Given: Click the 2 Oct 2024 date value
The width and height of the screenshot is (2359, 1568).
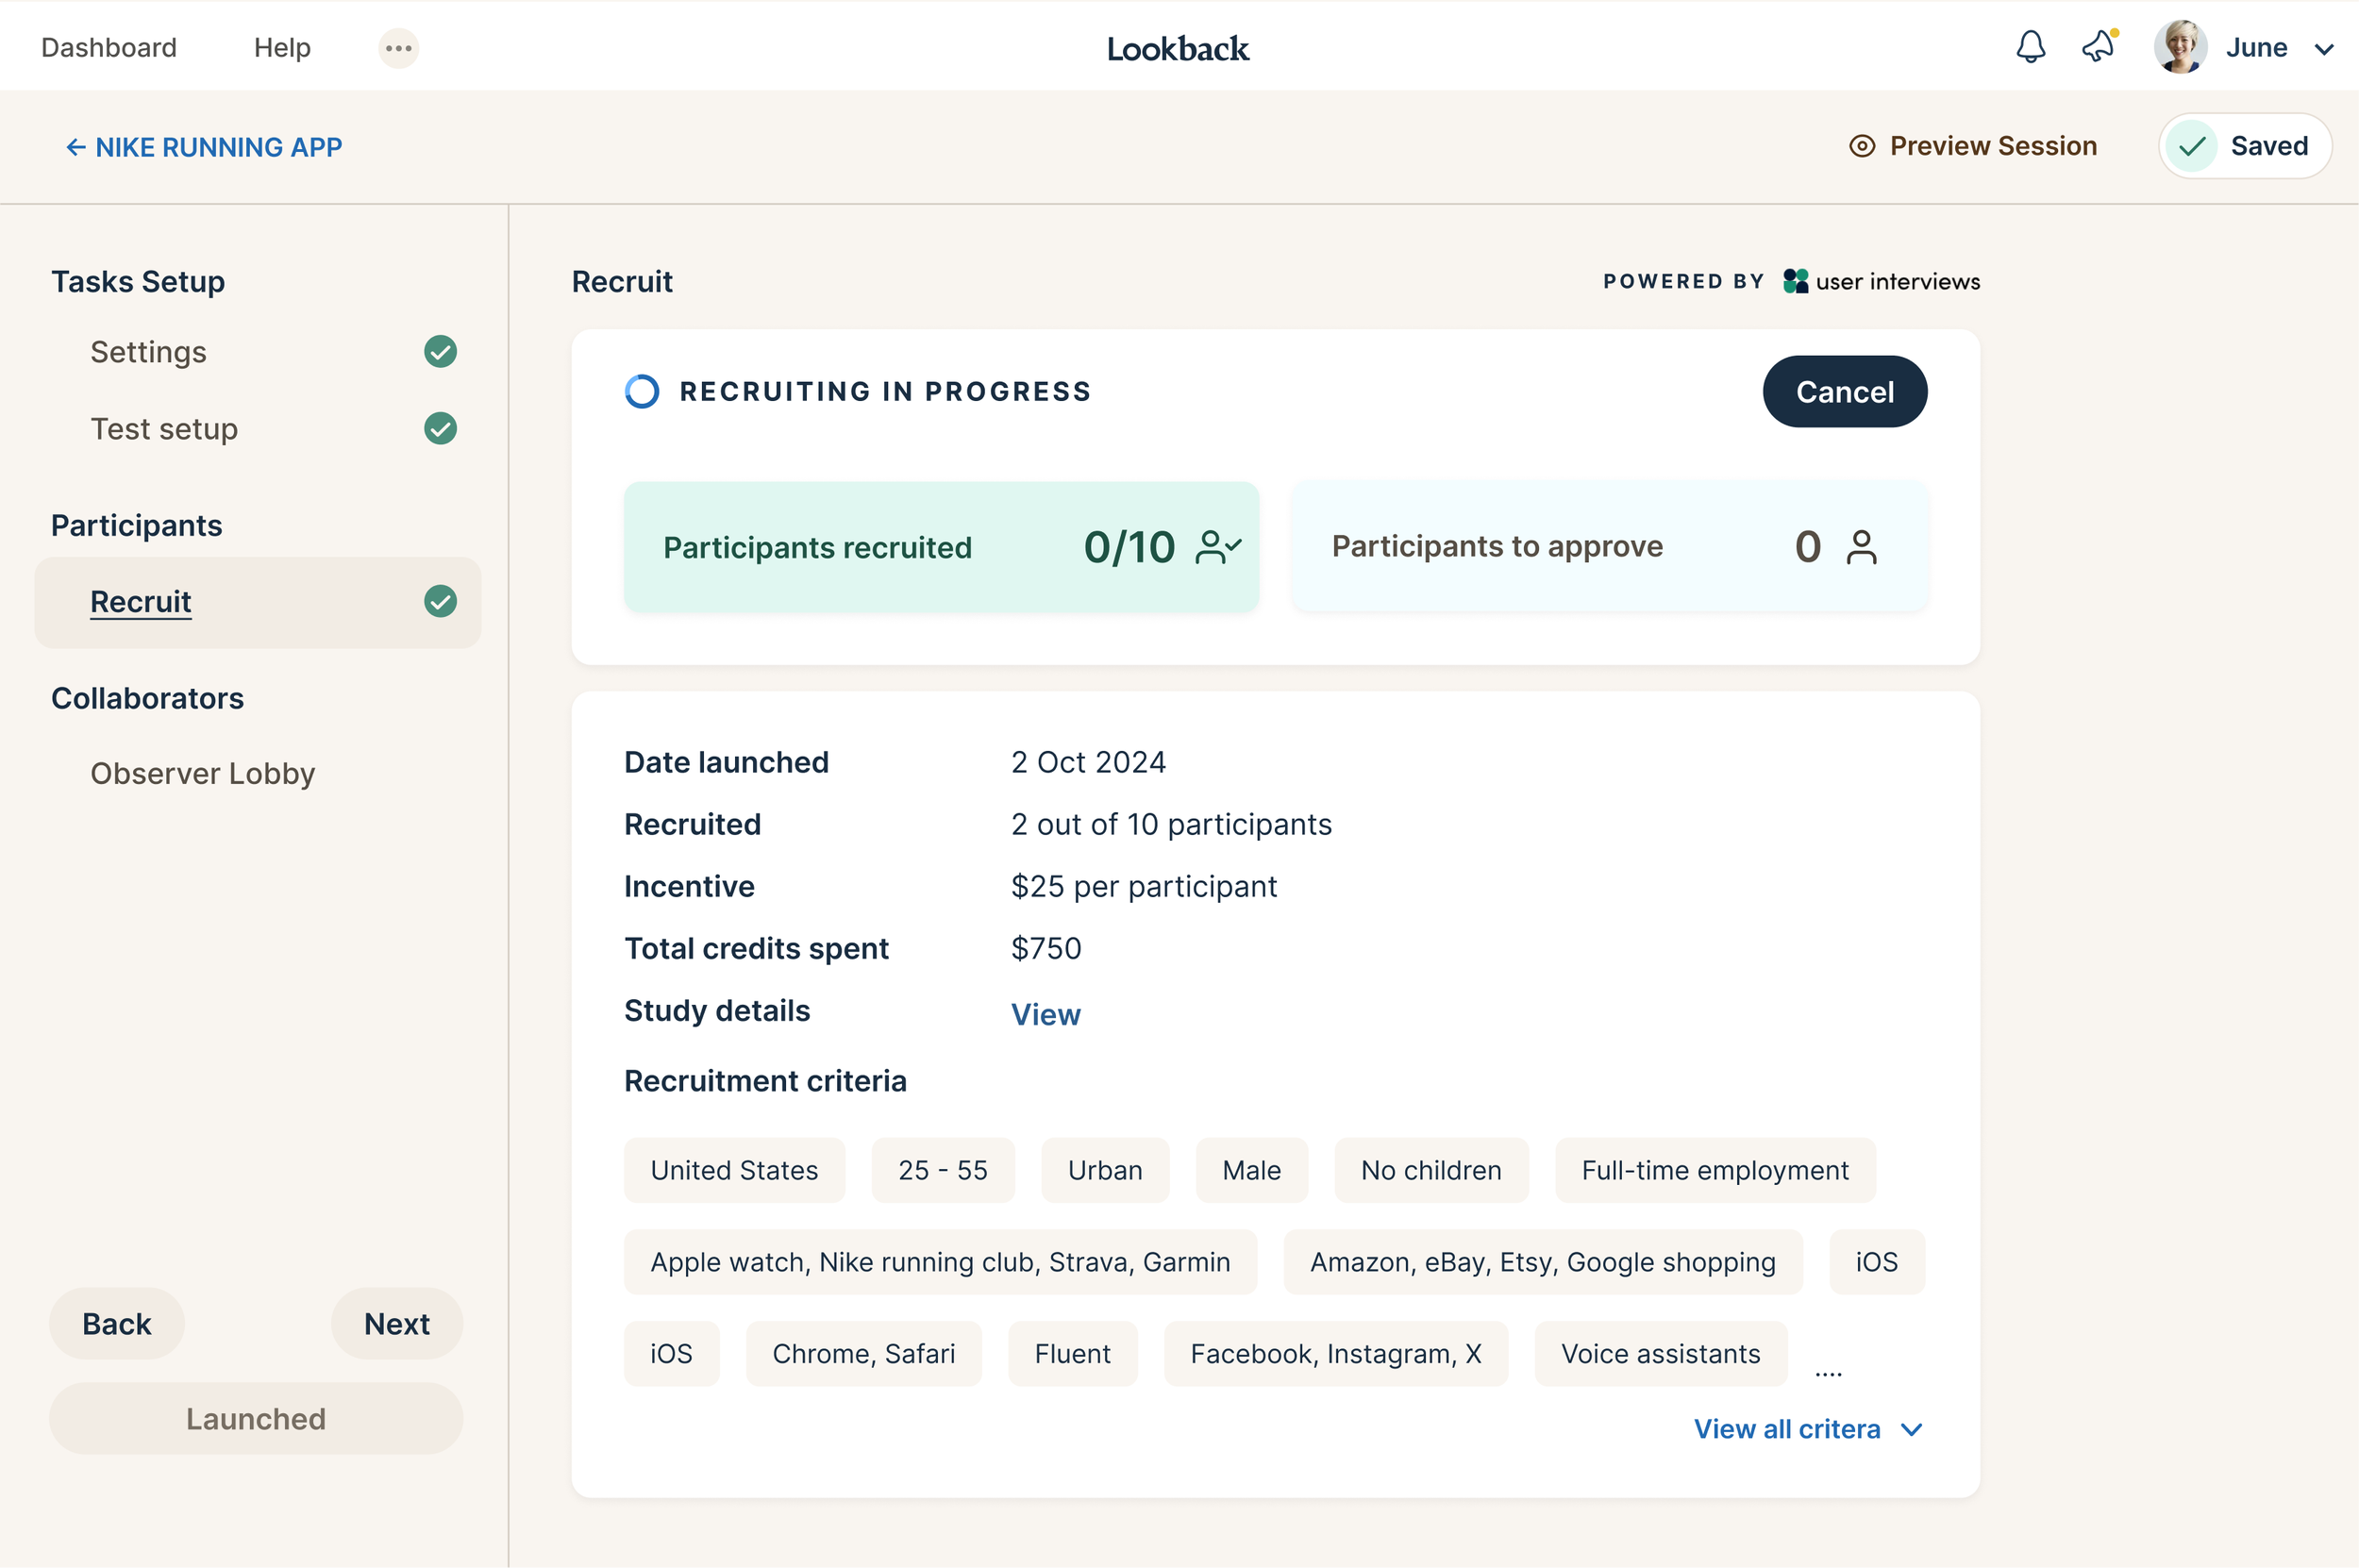Looking at the screenshot, I should tap(1088, 763).
